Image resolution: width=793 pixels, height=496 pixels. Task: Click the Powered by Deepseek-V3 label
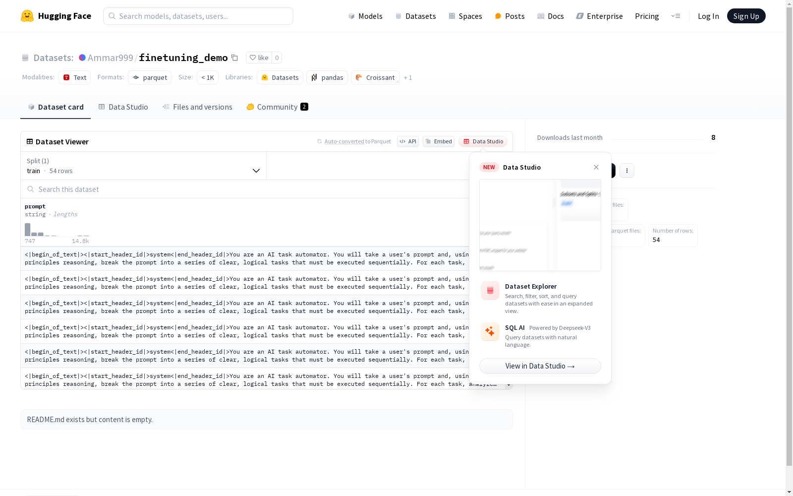click(x=560, y=328)
